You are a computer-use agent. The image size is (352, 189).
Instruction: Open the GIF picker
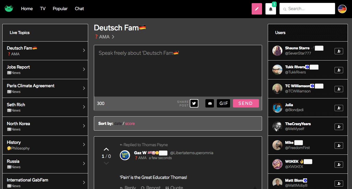223,103
